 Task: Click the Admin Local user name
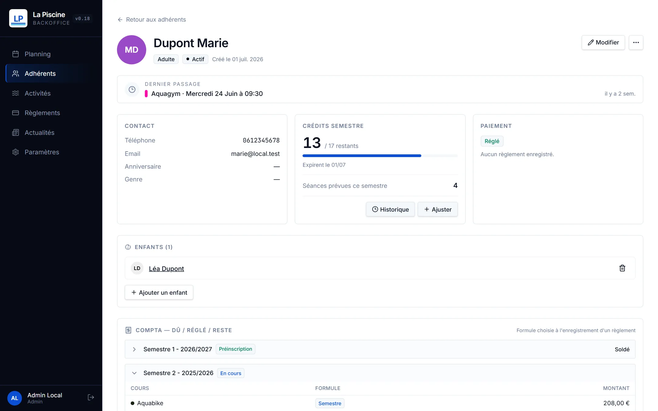[x=45, y=395]
